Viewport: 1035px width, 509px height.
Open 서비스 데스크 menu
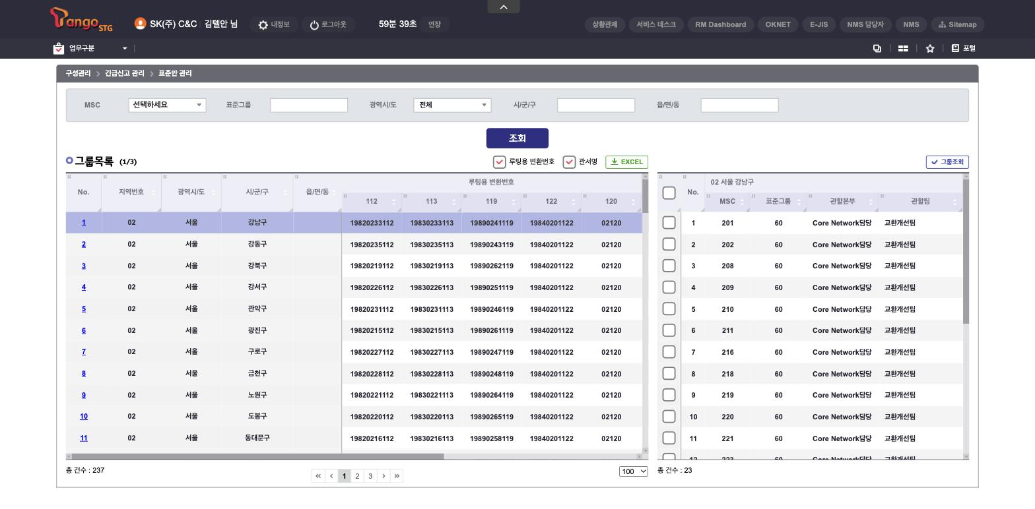point(656,24)
